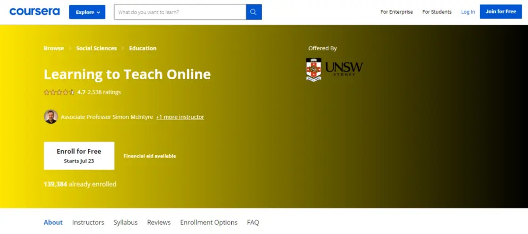The width and height of the screenshot is (528, 234).
Task: Click Simon McIntyre's instructor avatar
Action: 51,117
